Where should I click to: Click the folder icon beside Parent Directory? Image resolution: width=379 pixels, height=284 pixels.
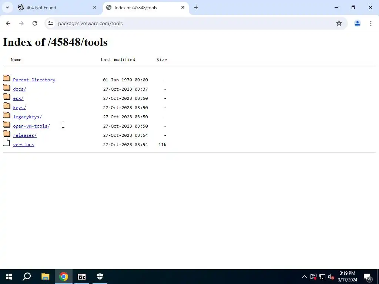7,78
